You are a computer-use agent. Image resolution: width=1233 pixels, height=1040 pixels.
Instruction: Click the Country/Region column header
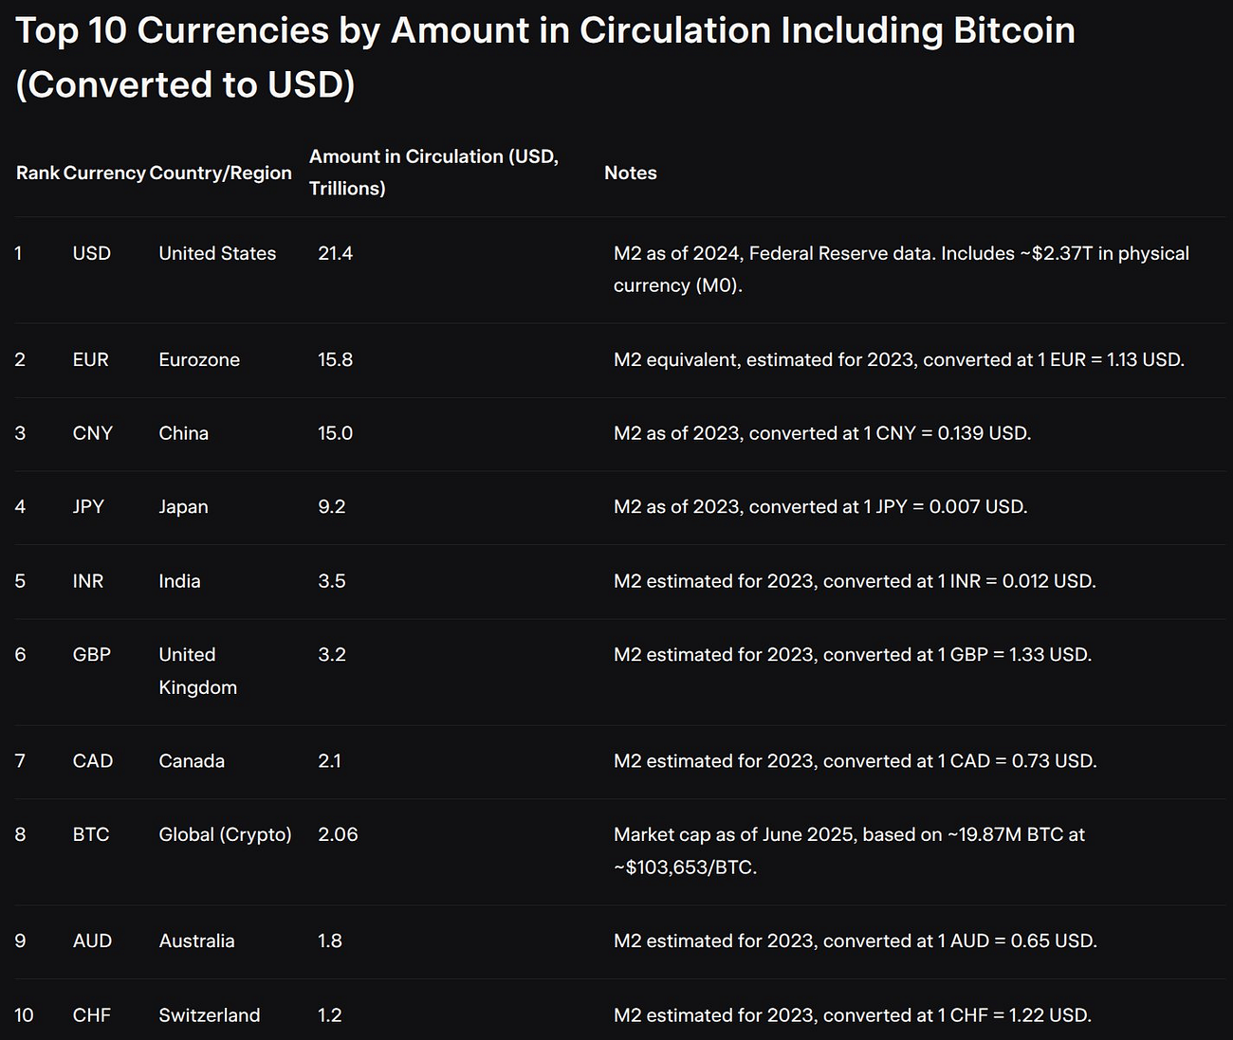point(220,173)
